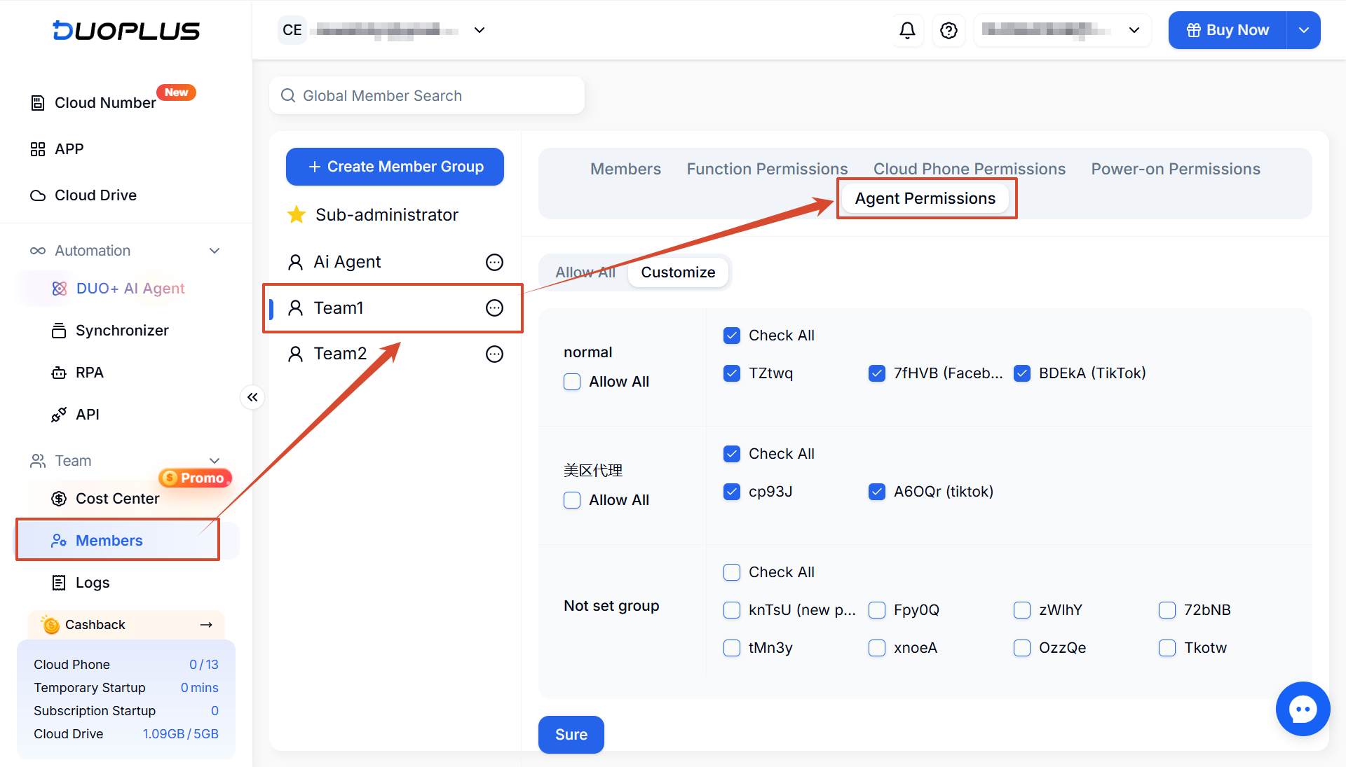This screenshot has height=767, width=1346.
Task: Select the Customize mode tab
Action: click(678, 272)
